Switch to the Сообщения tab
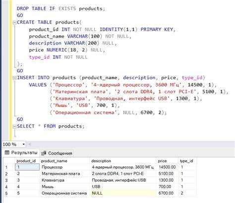The image size is (235, 203). 57,153
